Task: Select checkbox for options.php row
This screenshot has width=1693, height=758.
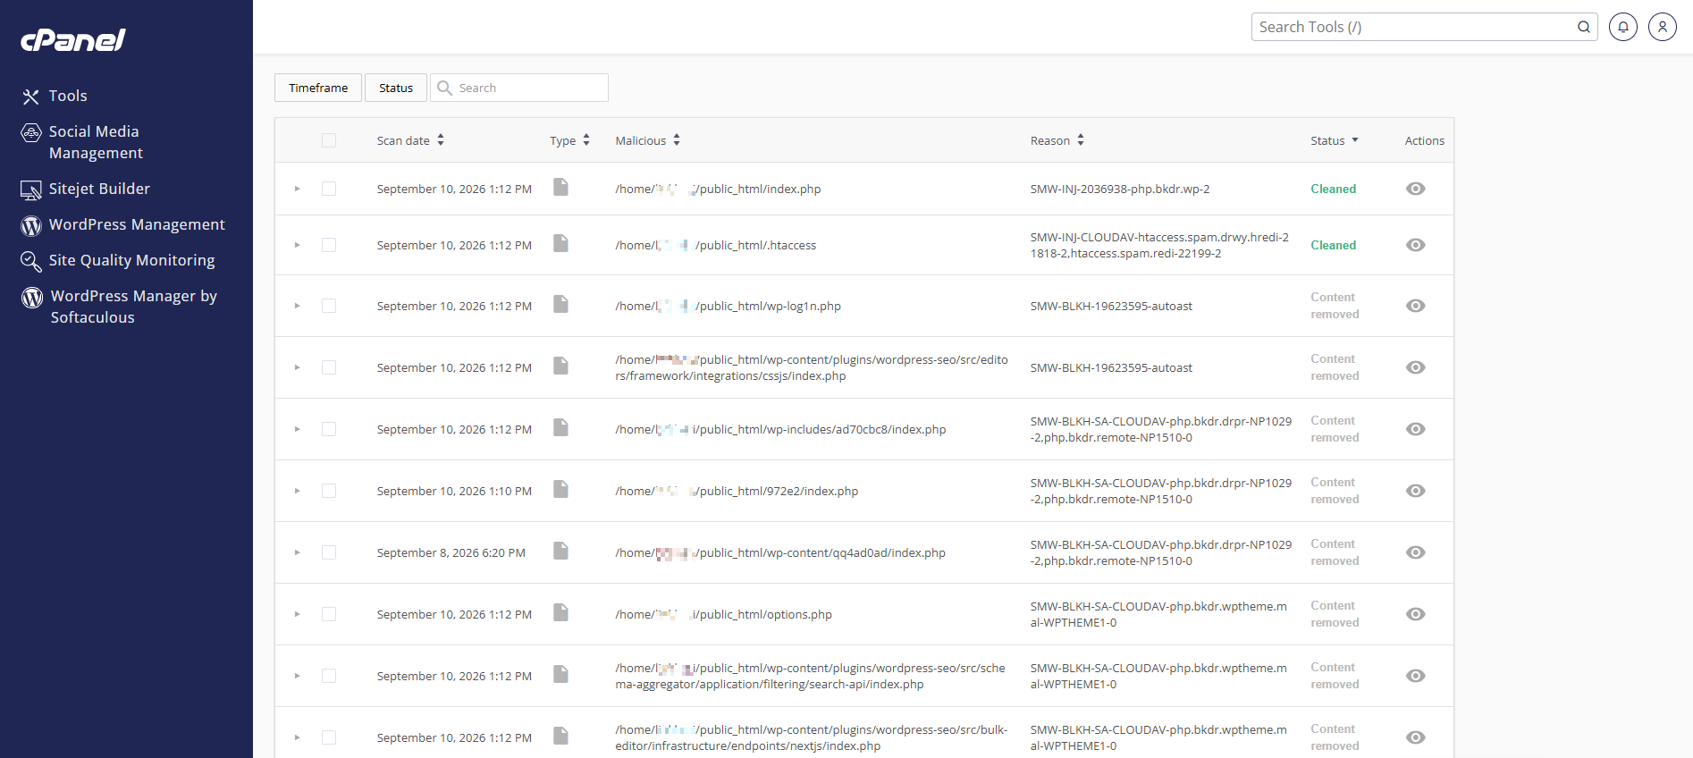Action: [x=329, y=614]
